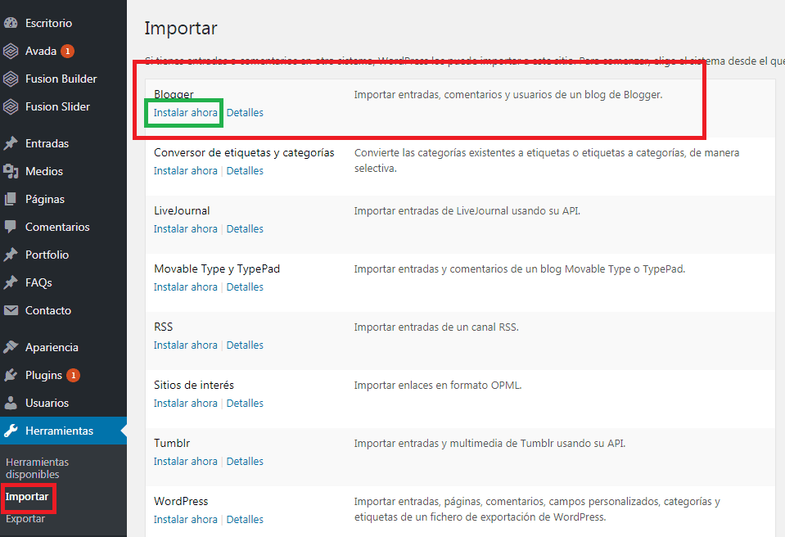Click the 'WordPress' importer name
The height and width of the screenshot is (537, 785).
click(x=181, y=501)
